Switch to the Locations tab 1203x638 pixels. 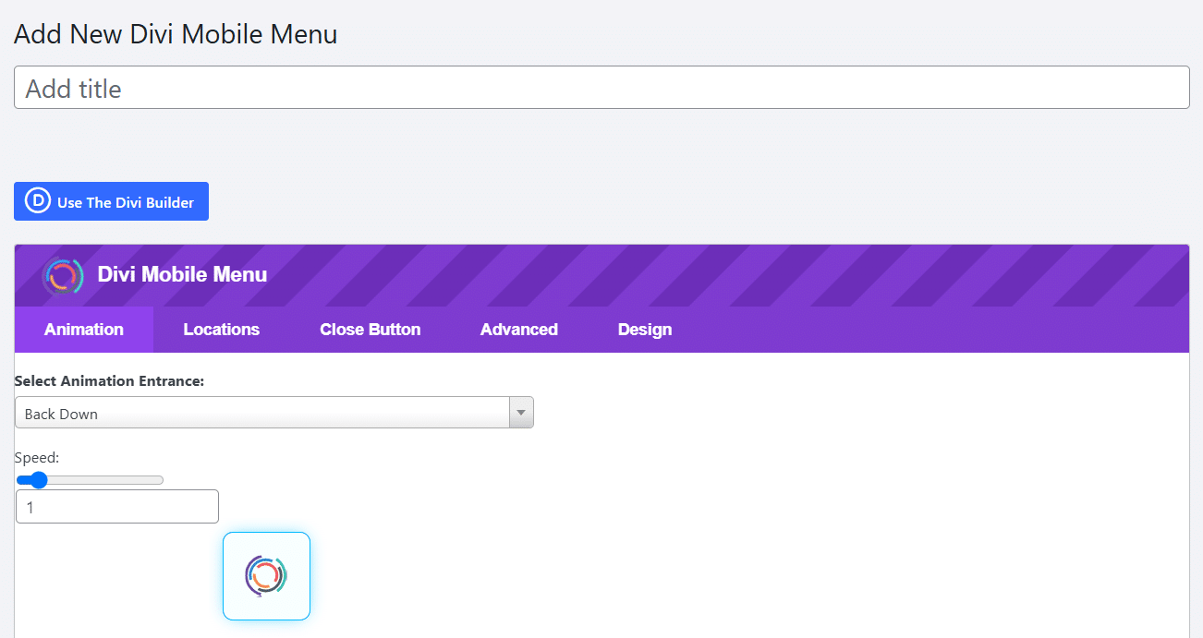click(x=221, y=329)
